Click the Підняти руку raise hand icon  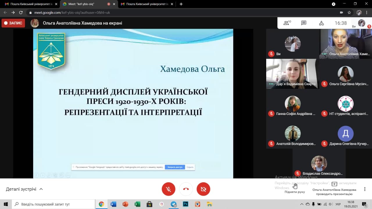click(295, 186)
